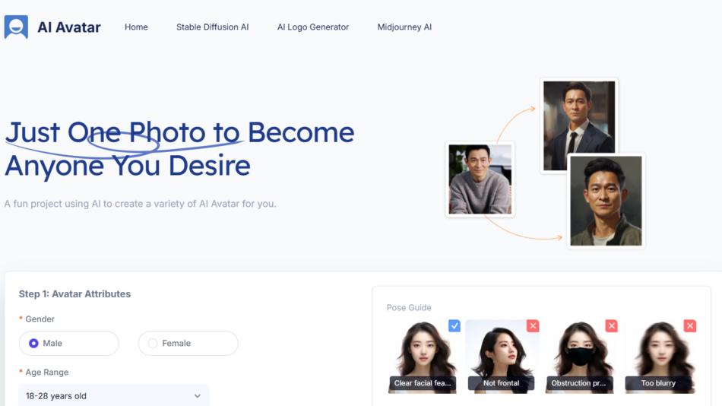
Task: Navigate to Midjourney AI page
Action: pyautogui.click(x=404, y=27)
